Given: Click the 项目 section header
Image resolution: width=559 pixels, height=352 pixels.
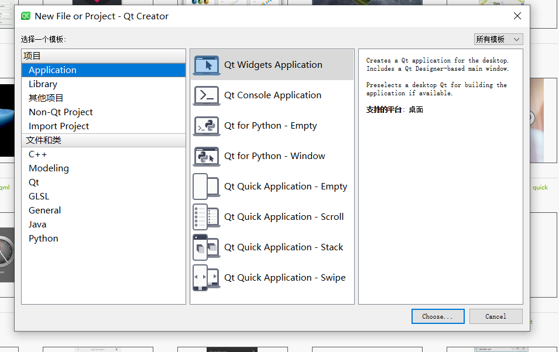Looking at the screenshot, I should (104, 56).
